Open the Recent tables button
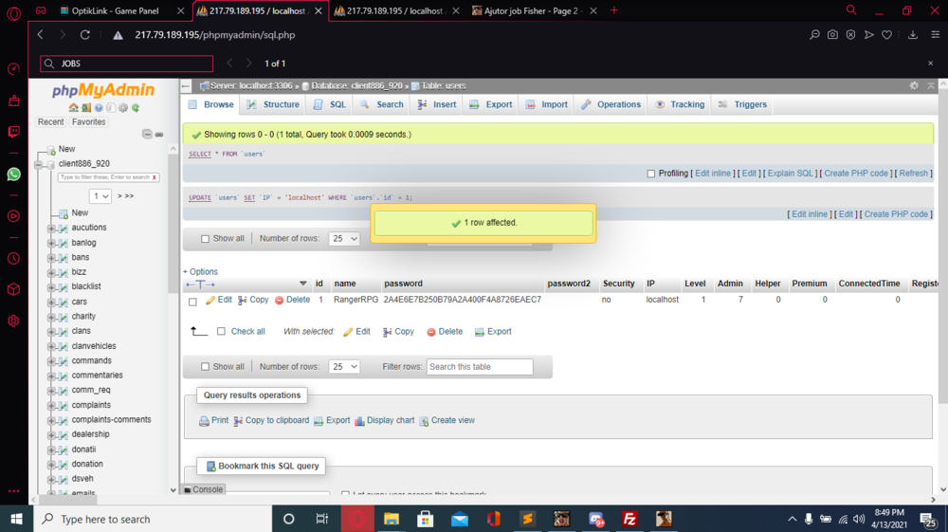 [x=51, y=122]
